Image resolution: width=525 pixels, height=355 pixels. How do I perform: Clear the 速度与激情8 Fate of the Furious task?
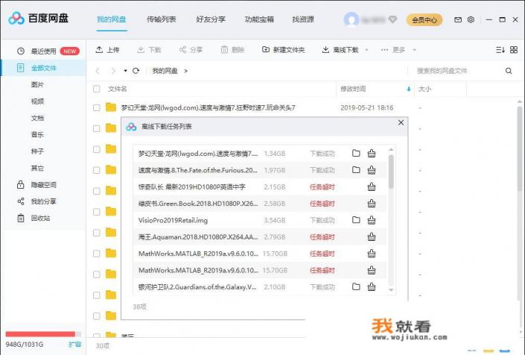coord(372,170)
